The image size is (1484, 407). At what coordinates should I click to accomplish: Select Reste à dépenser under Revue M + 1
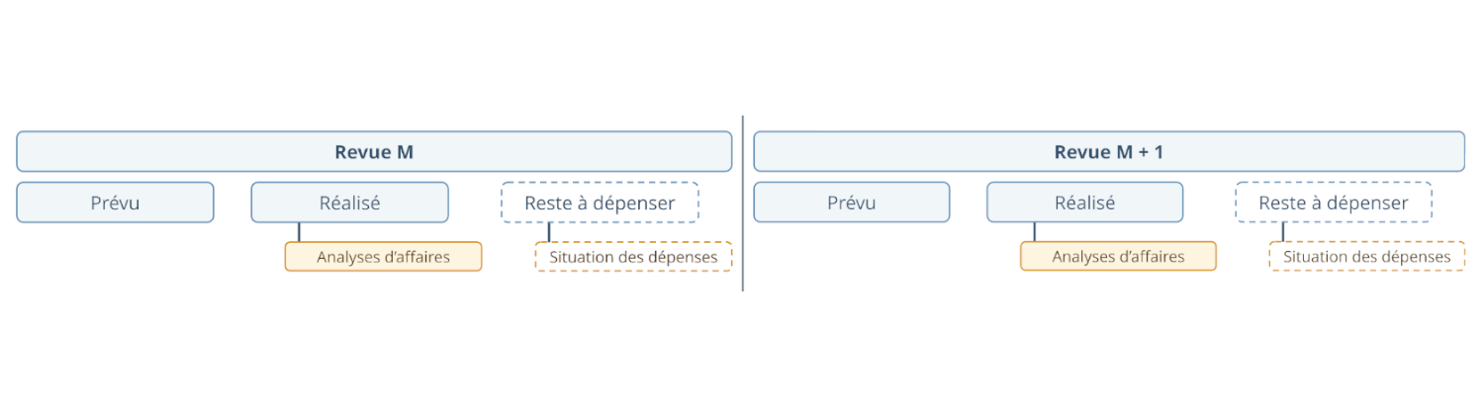click(x=1333, y=203)
